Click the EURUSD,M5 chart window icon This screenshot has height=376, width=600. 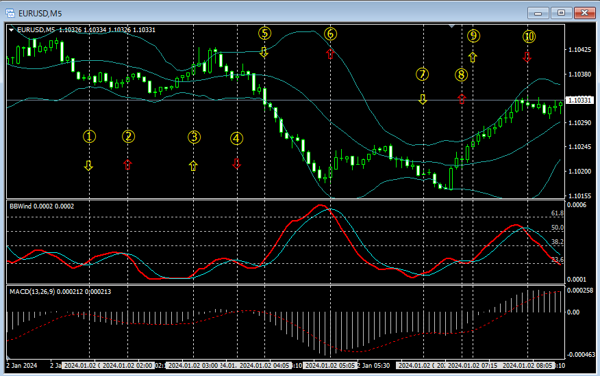point(10,14)
